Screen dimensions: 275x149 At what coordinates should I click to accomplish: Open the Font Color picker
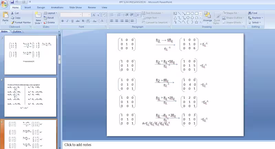[x=103, y=21]
